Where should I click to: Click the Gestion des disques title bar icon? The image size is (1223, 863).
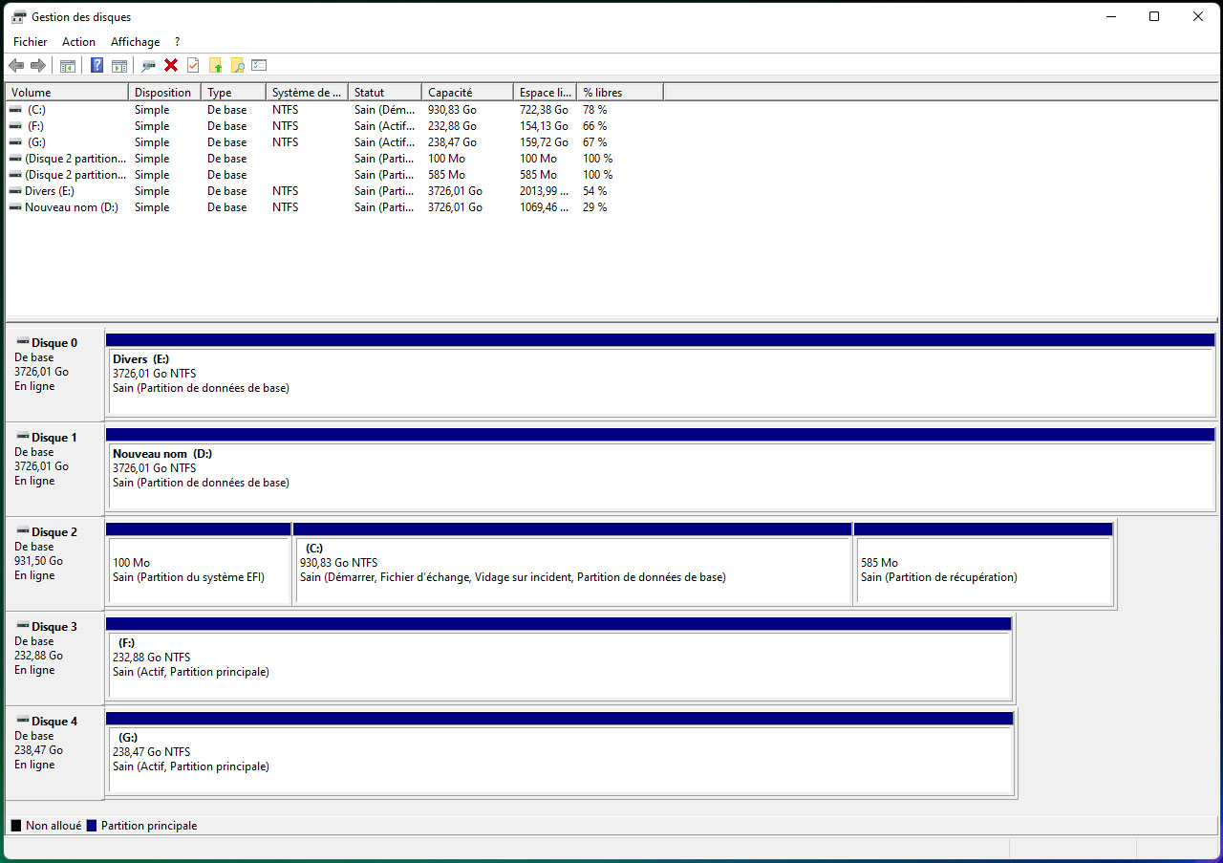[18, 16]
